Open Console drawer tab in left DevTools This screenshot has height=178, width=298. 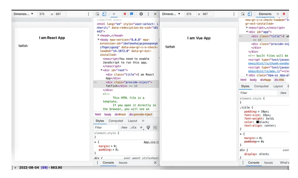108,163
